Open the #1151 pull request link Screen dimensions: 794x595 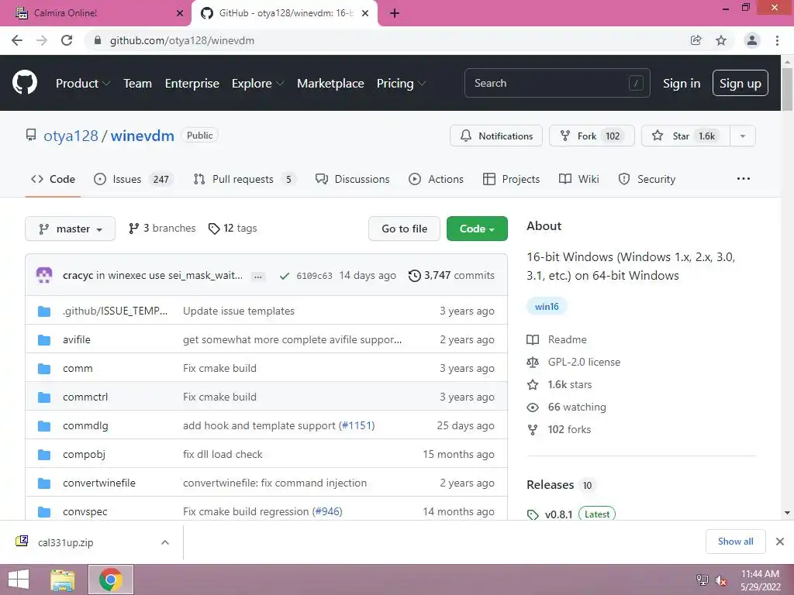pyautogui.click(x=357, y=425)
